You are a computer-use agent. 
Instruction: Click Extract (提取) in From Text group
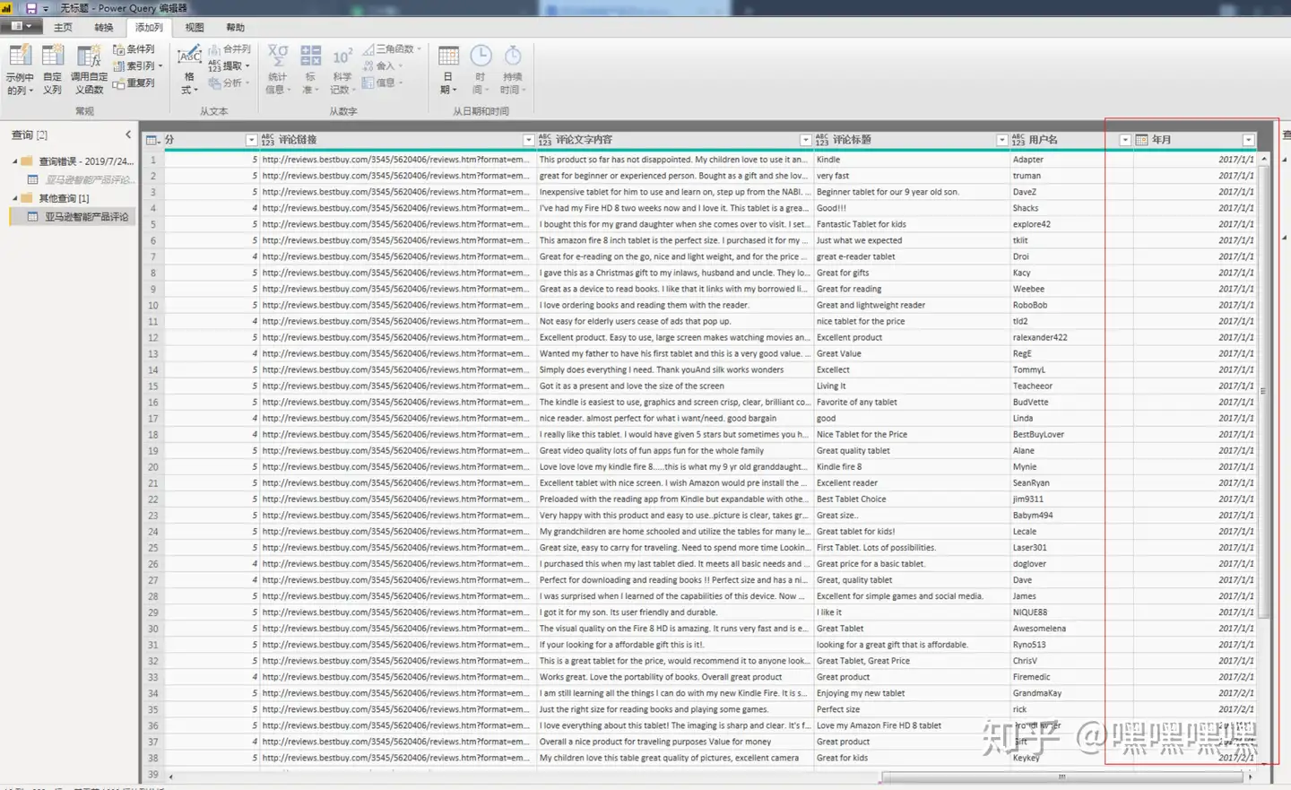229,65
